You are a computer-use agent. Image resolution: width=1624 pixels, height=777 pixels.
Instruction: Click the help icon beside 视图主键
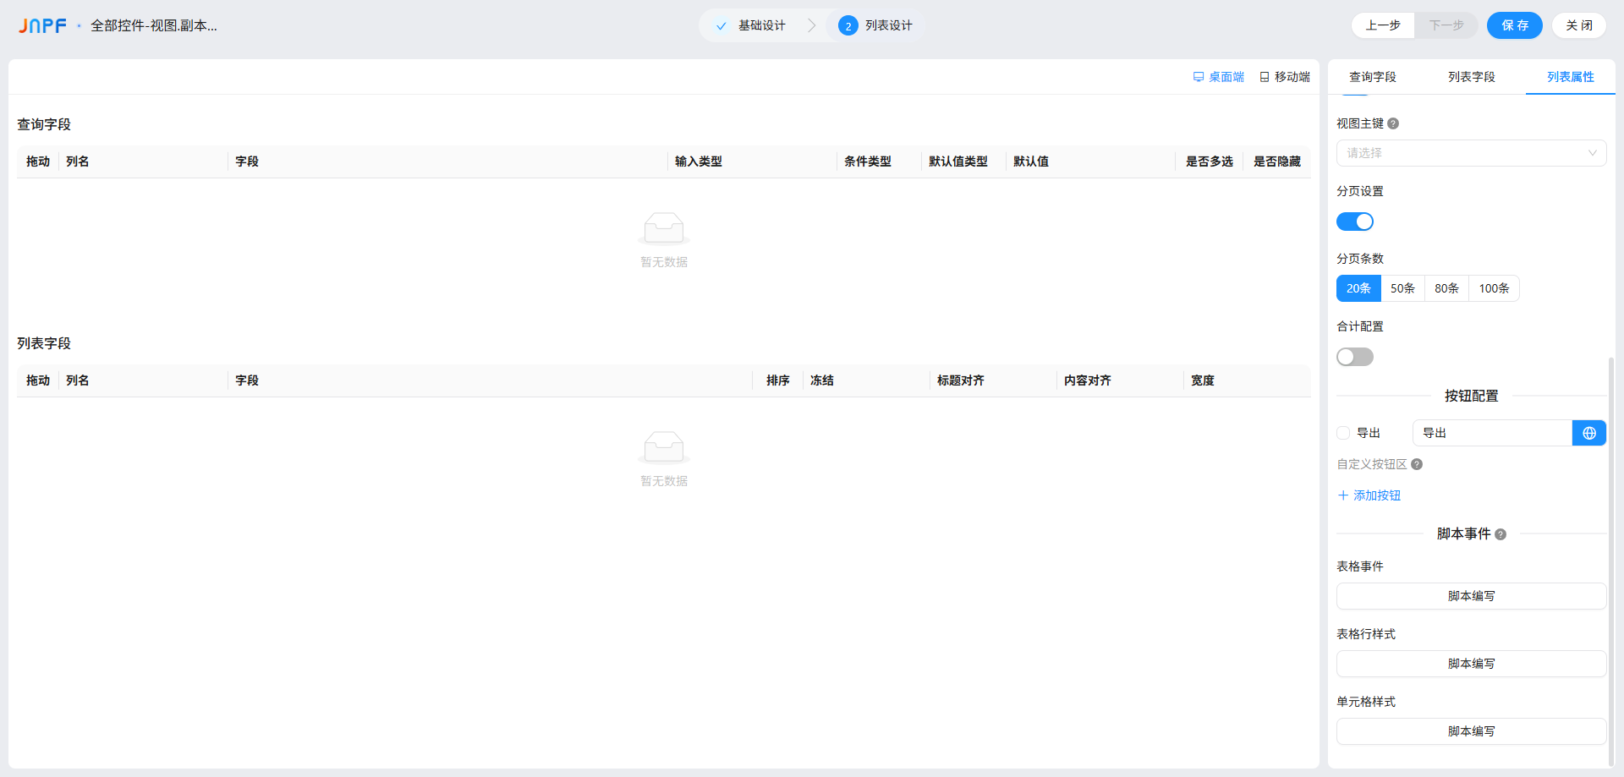(x=1393, y=123)
